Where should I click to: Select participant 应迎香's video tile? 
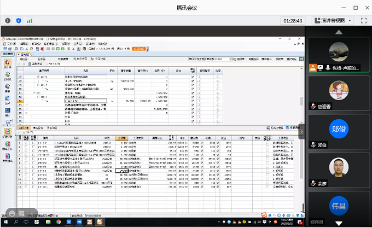[x=339, y=93]
